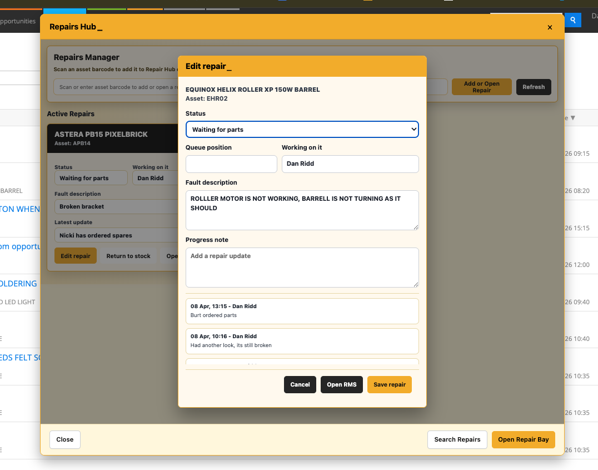Click the Search Repairs button

(x=457, y=439)
